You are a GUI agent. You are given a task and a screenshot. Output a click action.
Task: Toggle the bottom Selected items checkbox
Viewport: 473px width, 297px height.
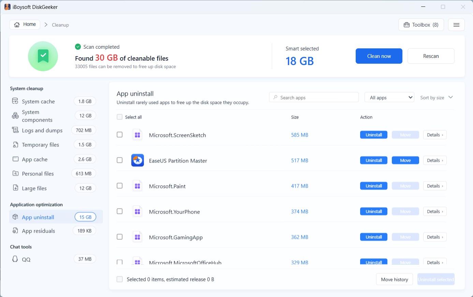(x=119, y=279)
